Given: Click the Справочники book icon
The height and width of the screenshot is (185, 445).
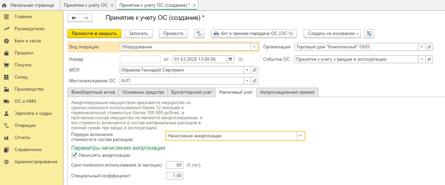Looking at the screenshot, I should point(6,150).
